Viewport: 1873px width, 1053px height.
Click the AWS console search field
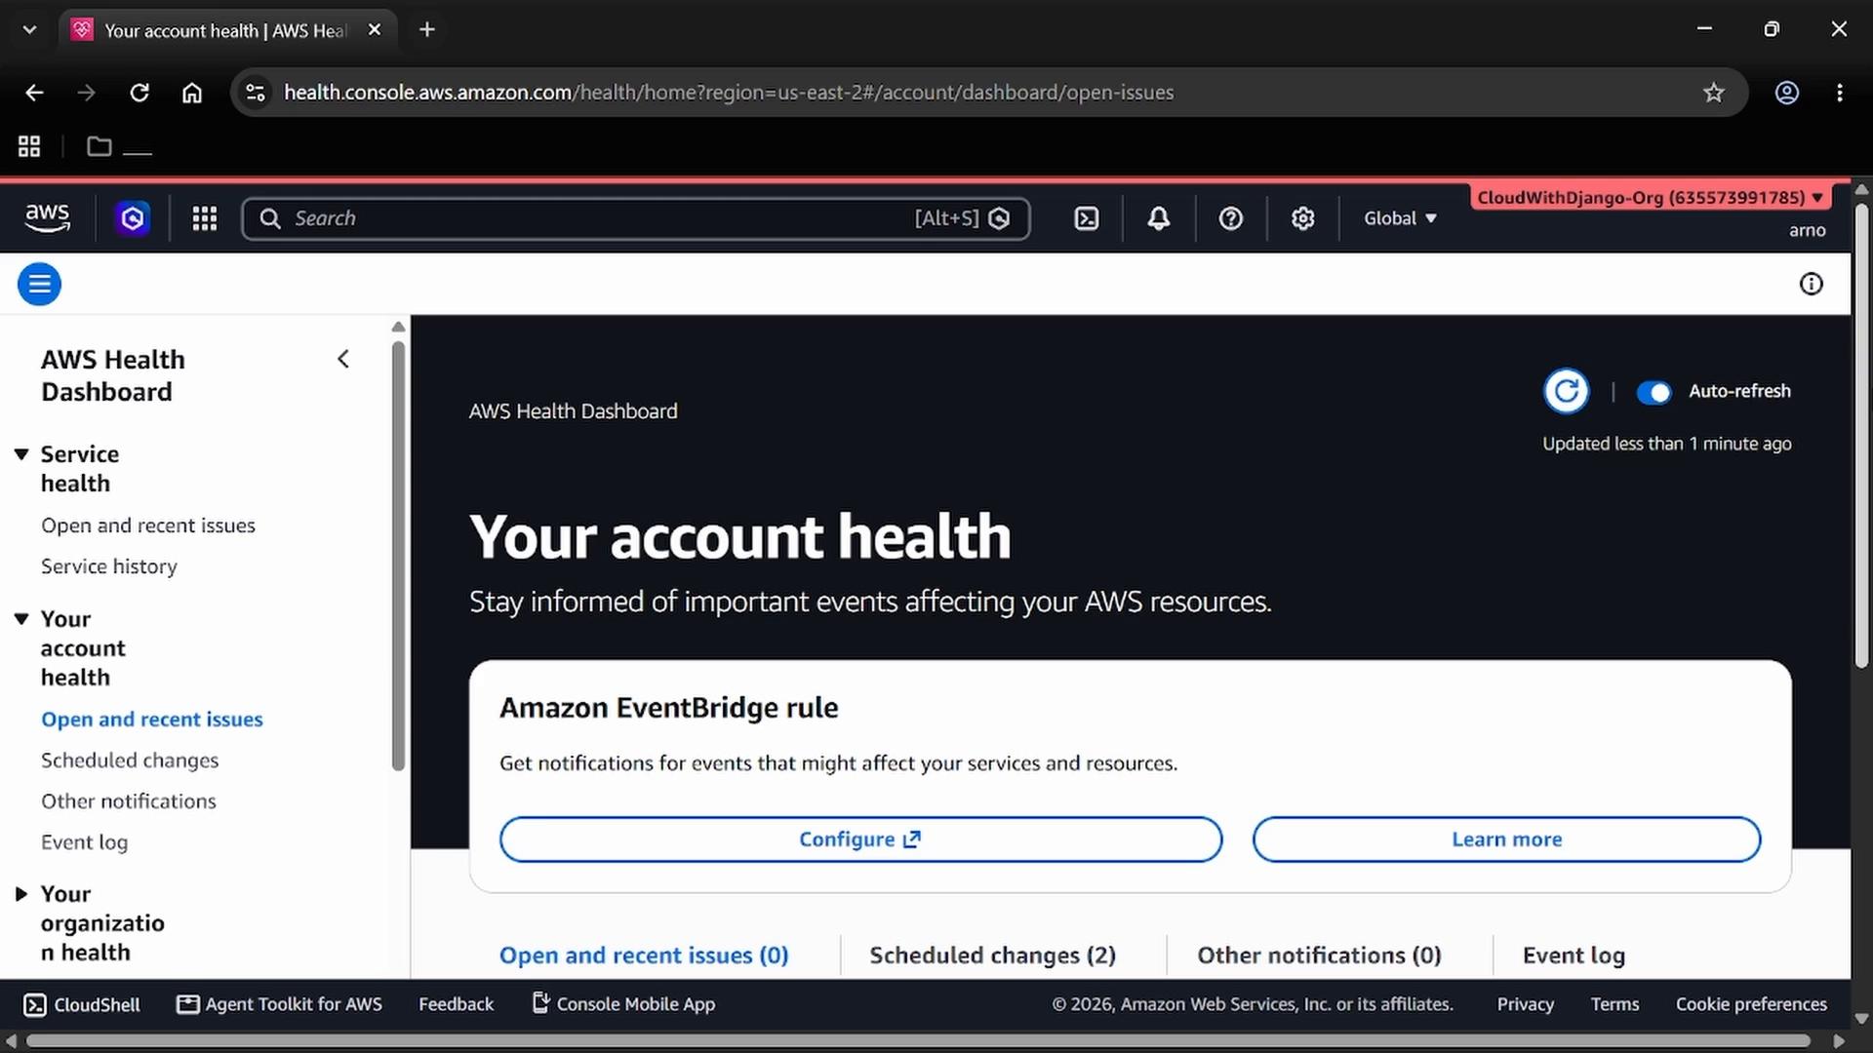[635, 218]
